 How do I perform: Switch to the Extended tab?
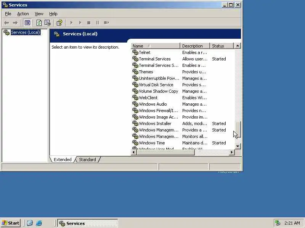(63, 160)
